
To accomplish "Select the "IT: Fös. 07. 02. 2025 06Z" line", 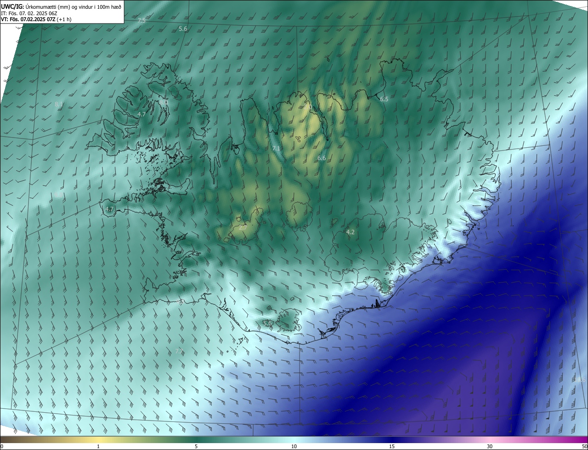I will [x=29, y=13].
